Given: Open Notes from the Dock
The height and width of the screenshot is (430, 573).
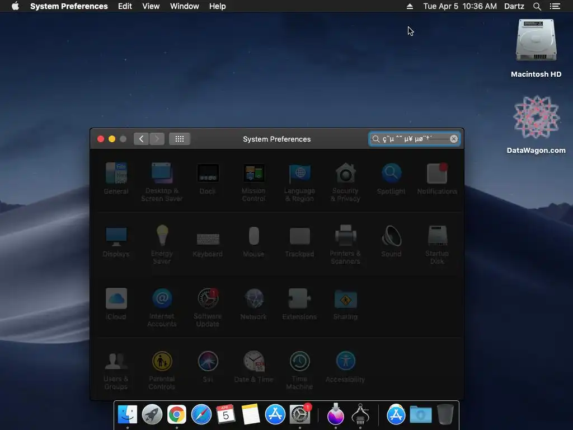Looking at the screenshot, I should pyautogui.click(x=251, y=414).
